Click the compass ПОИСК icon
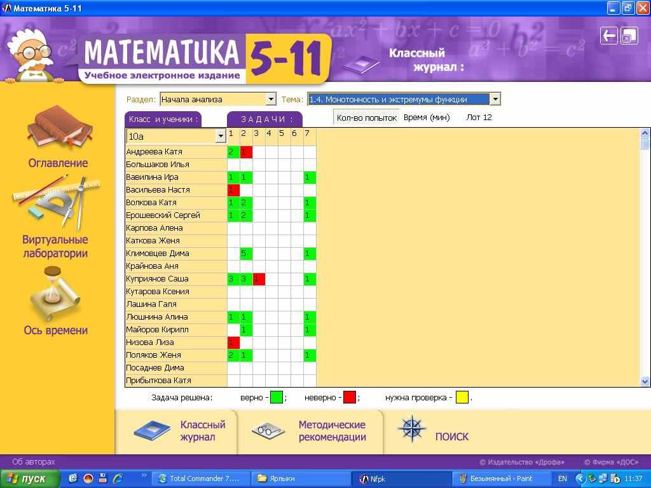The height and width of the screenshot is (488, 651). (x=411, y=428)
